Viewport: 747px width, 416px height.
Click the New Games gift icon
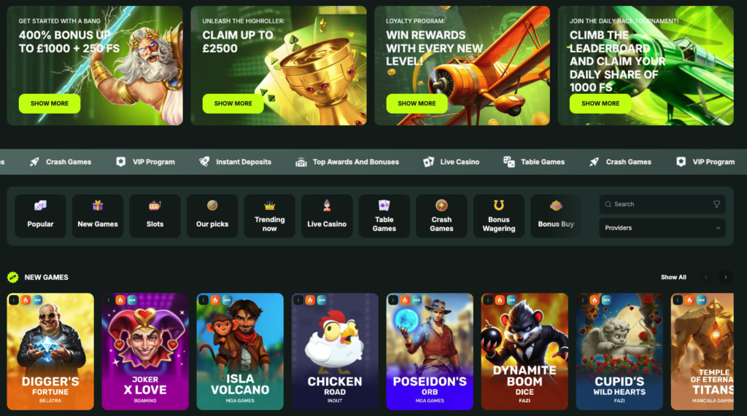click(98, 205)
